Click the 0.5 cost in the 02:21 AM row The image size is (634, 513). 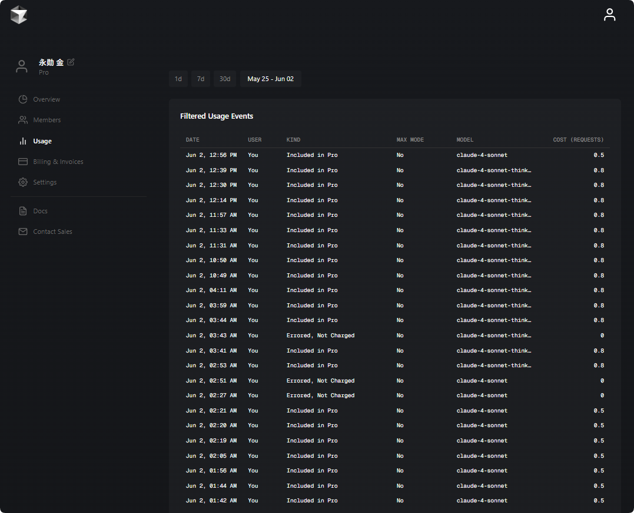599,411
